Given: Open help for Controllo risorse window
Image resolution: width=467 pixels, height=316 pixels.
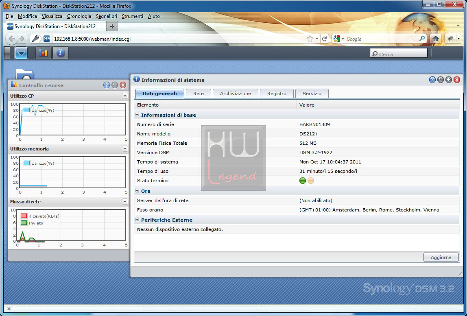Looking at the screenshot, I should [107, 85].
